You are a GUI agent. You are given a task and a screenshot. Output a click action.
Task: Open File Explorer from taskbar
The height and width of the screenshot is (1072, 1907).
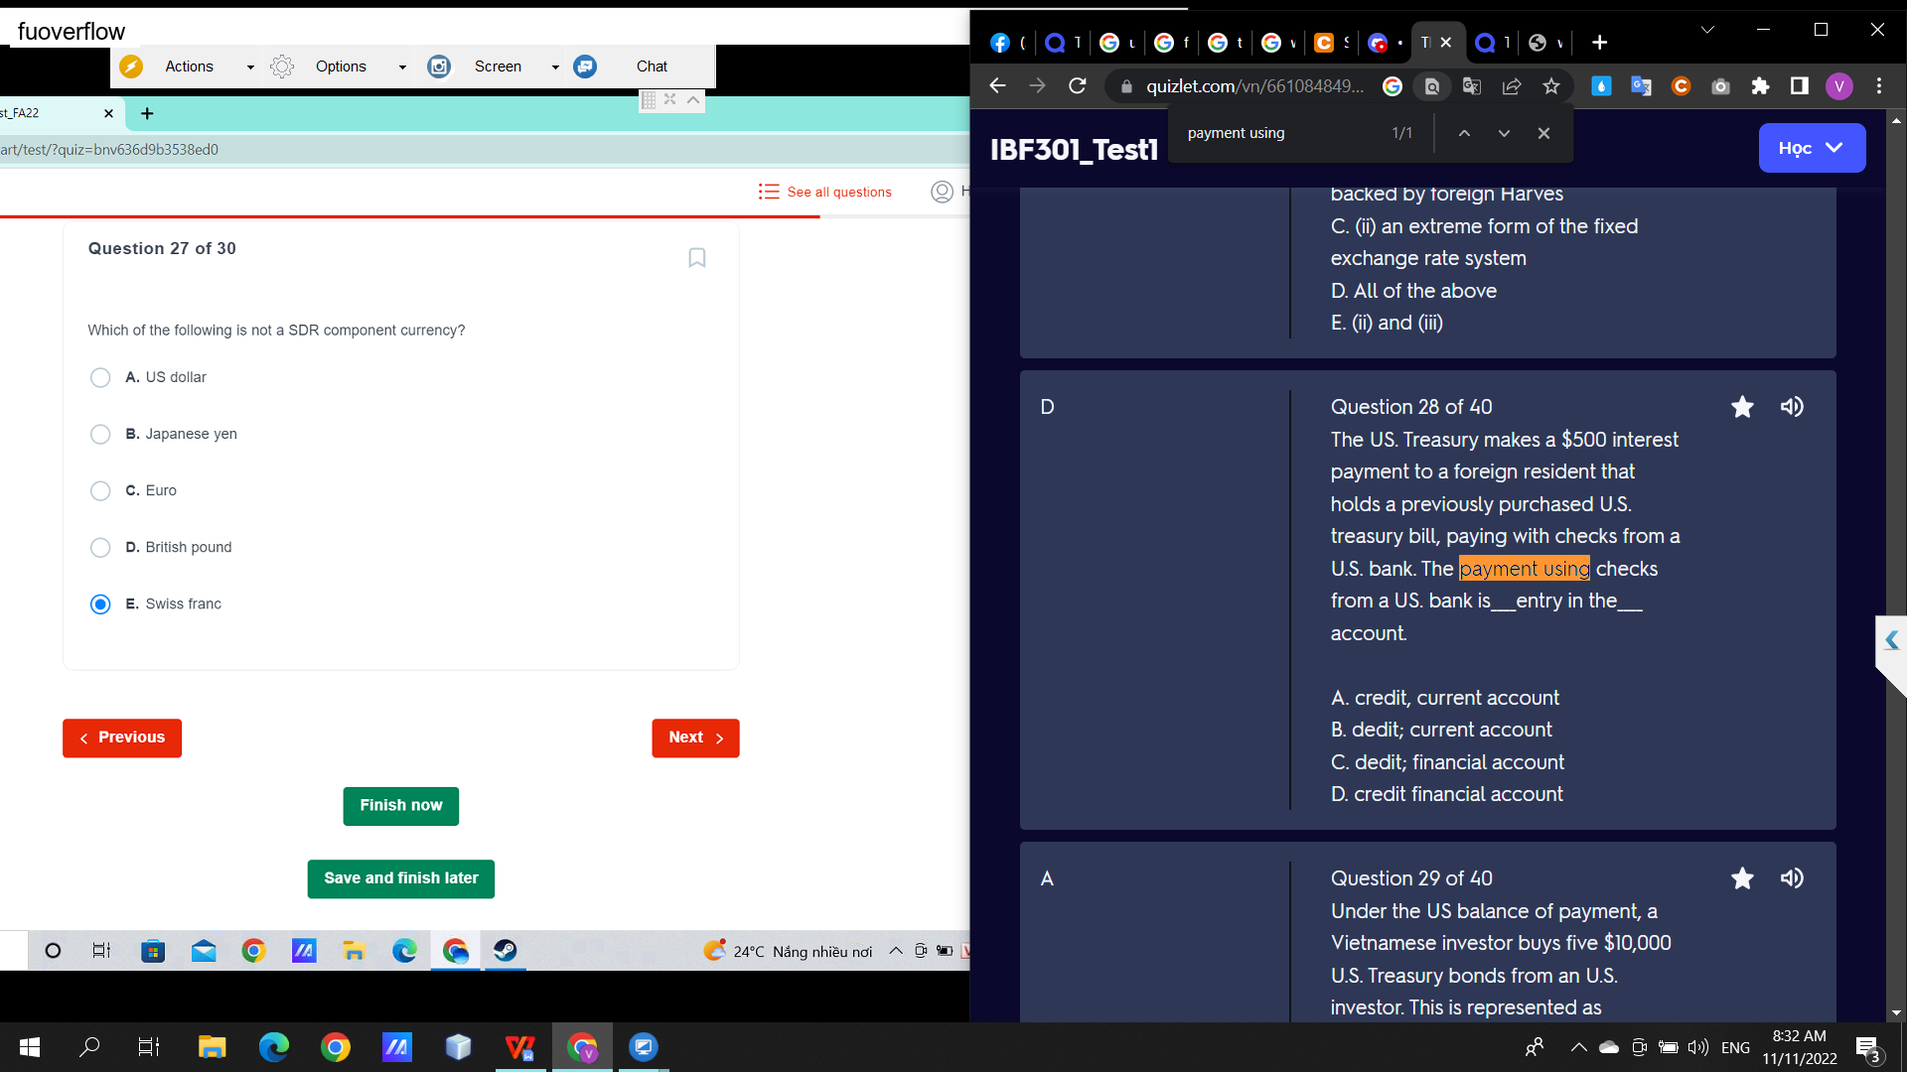(x=212, y=1047)
